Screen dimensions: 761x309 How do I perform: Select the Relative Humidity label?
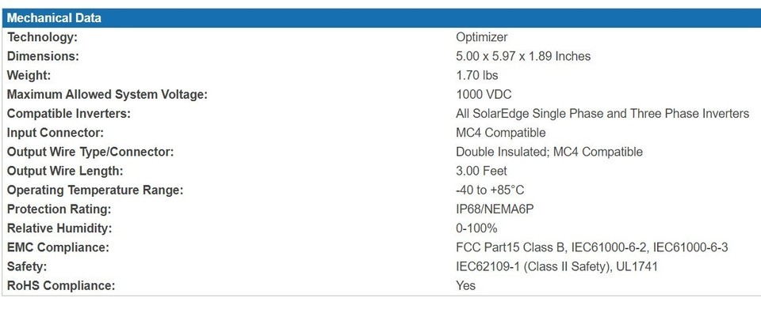tap(59, 228)
